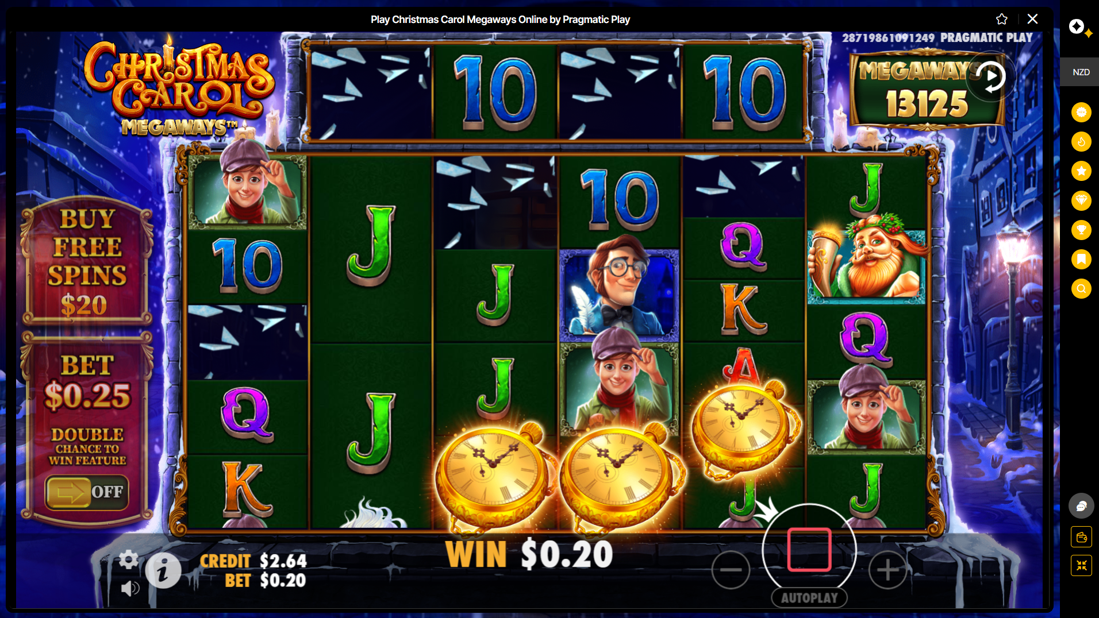Open the bookmark icon in sidebar
The image size is (1099, 618).
1081,259
